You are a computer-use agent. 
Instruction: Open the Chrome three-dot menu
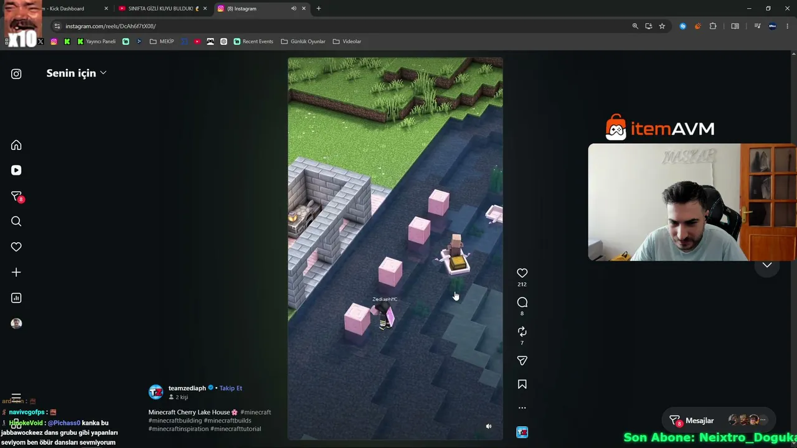(x=788, y=26)
